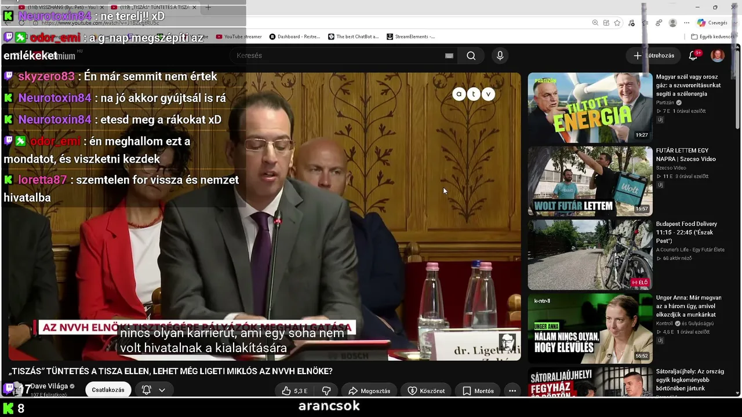Viewport: 742px width, 417px height.
Task: Click the Csatlakozás join button
Action: (108, 390)
